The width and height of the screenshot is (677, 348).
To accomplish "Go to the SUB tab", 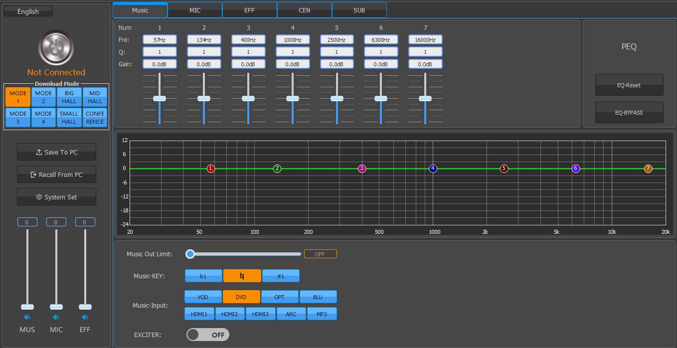I will pos(359,10).
